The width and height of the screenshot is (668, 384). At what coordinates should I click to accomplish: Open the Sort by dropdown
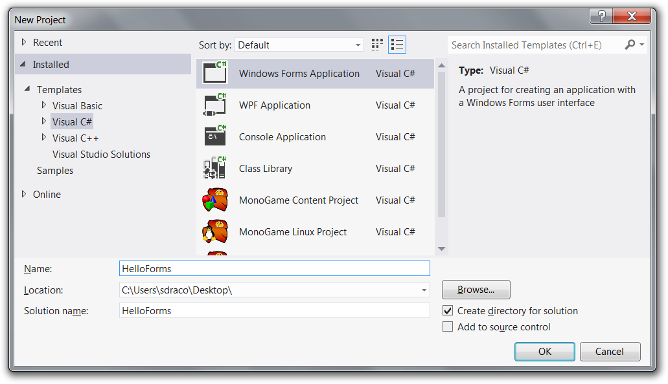click(x=358, y=45)
